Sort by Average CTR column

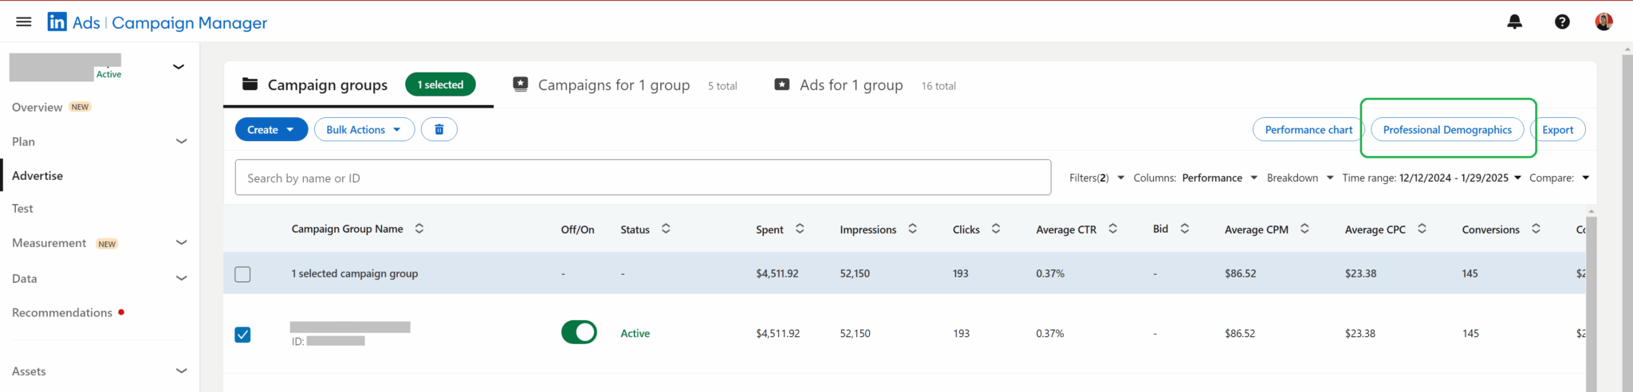[1113, 229]
